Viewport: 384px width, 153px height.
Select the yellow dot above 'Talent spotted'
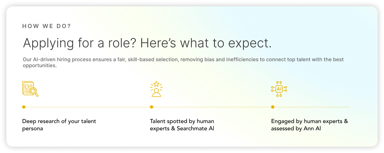tap(152, 107)
